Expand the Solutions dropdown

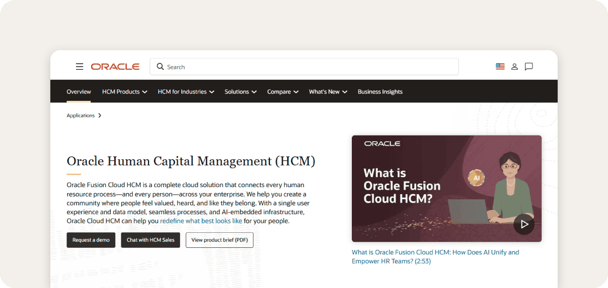(x=241, y=92)
